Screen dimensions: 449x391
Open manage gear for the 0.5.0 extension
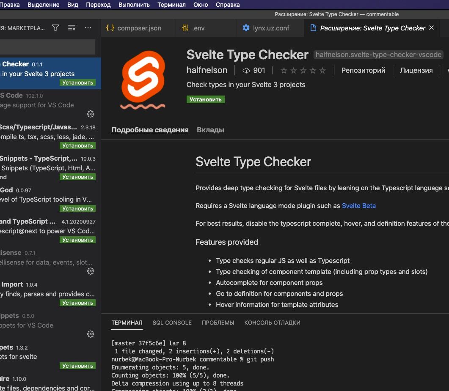(91, 334)
